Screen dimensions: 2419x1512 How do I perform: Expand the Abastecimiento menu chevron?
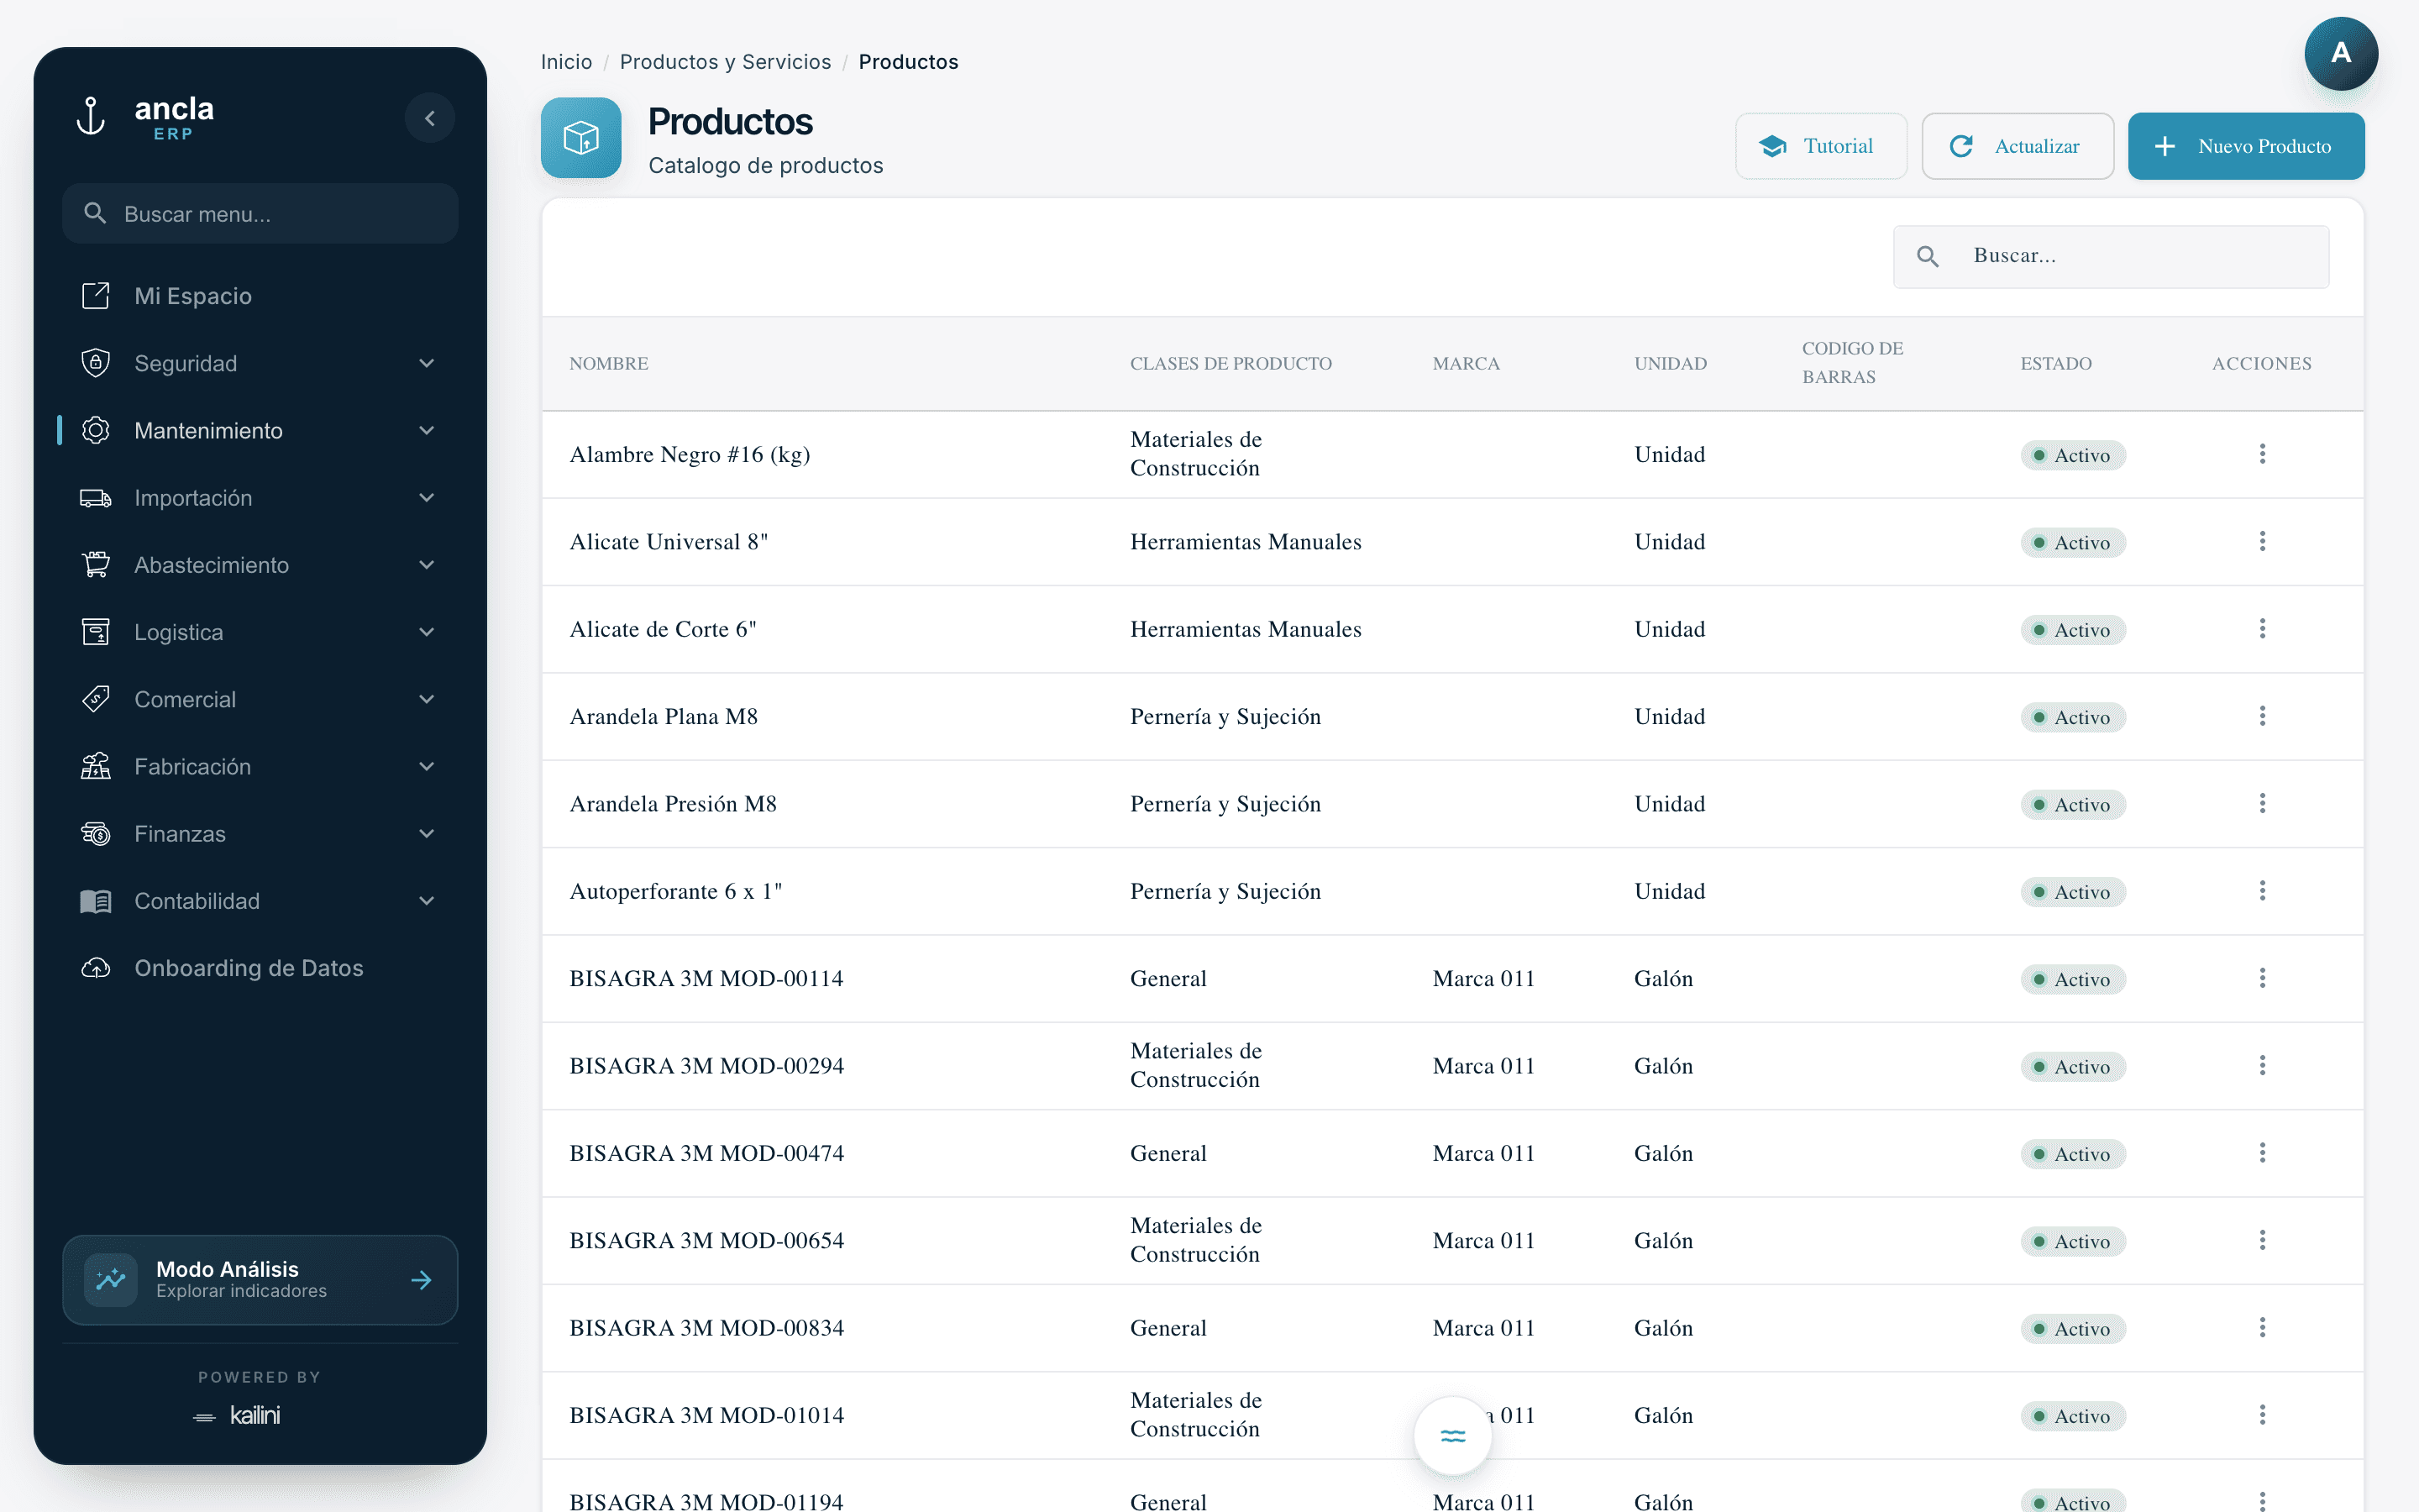tap(427, 564)
